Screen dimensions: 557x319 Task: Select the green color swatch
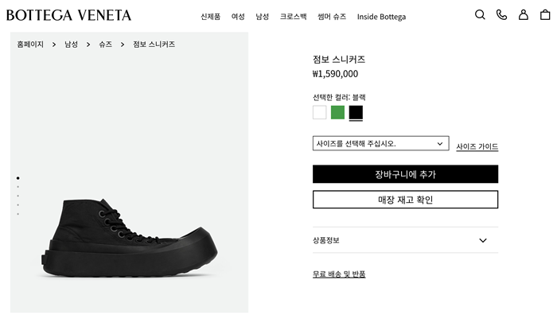coord(337,112)
